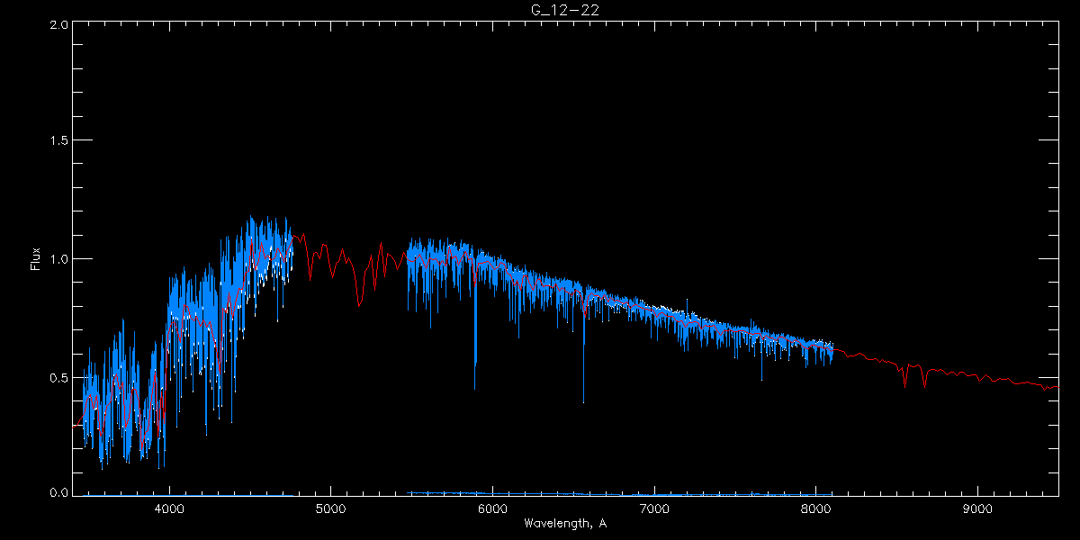The height and width of the screenshot is (540, 1080).
Task: Click blue spectrum peak near 4500 wavelength
Action: coord(250,217)
